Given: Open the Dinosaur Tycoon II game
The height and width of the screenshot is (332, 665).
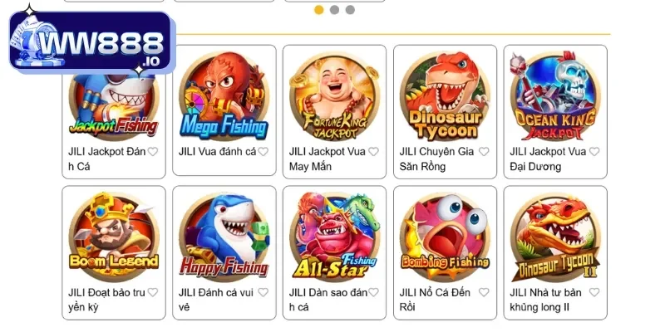Looking at the screenshot, I should click(x=555, y=237).
